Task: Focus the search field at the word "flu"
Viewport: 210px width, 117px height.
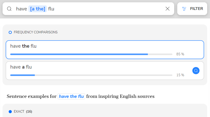Action: pos(51,9)
